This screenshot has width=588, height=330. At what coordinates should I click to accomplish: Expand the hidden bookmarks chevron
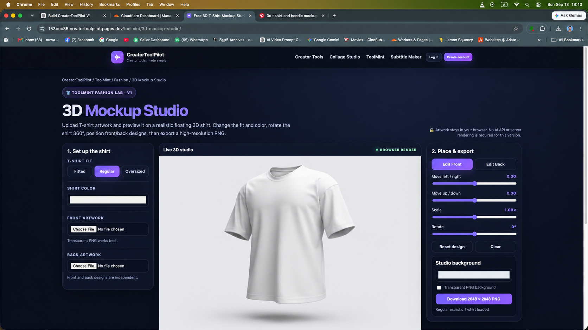pyautogui.click(x=539, y=40)
